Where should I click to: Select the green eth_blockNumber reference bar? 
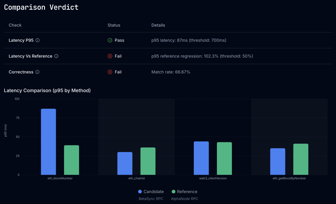pos(72,160)
